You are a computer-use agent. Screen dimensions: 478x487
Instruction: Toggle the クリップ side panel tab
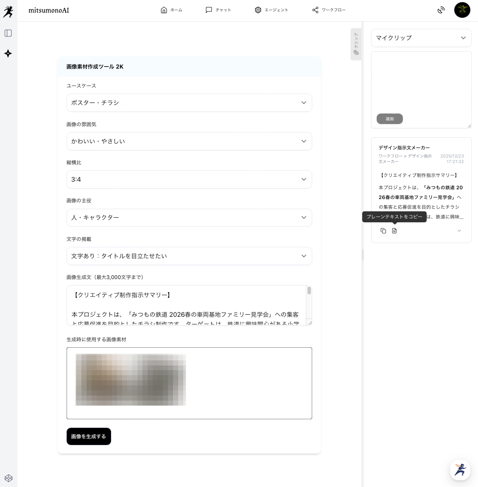point(356,44)
